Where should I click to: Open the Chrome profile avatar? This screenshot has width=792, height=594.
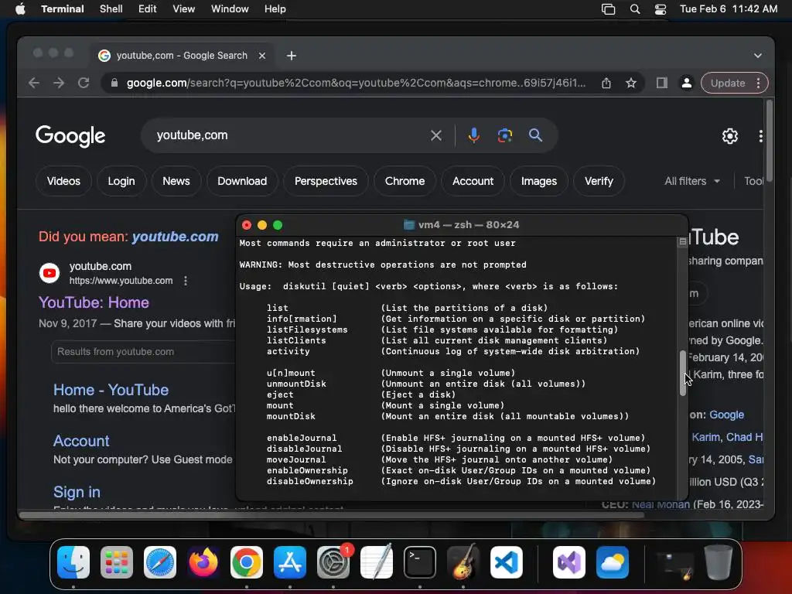(x=687, y=83)
